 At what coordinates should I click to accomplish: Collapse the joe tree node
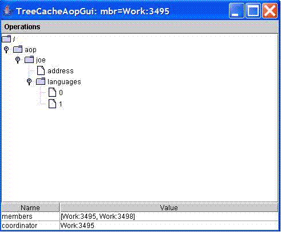(18, 60)
